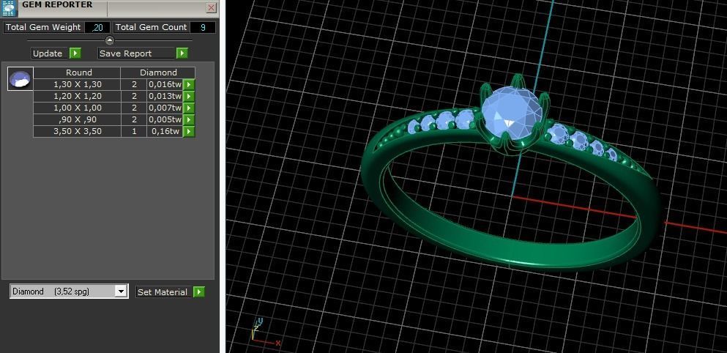Screen dimensions: 727x353
Task: Click the Total Gem Count value field
Action: click(x=203, y=27)
